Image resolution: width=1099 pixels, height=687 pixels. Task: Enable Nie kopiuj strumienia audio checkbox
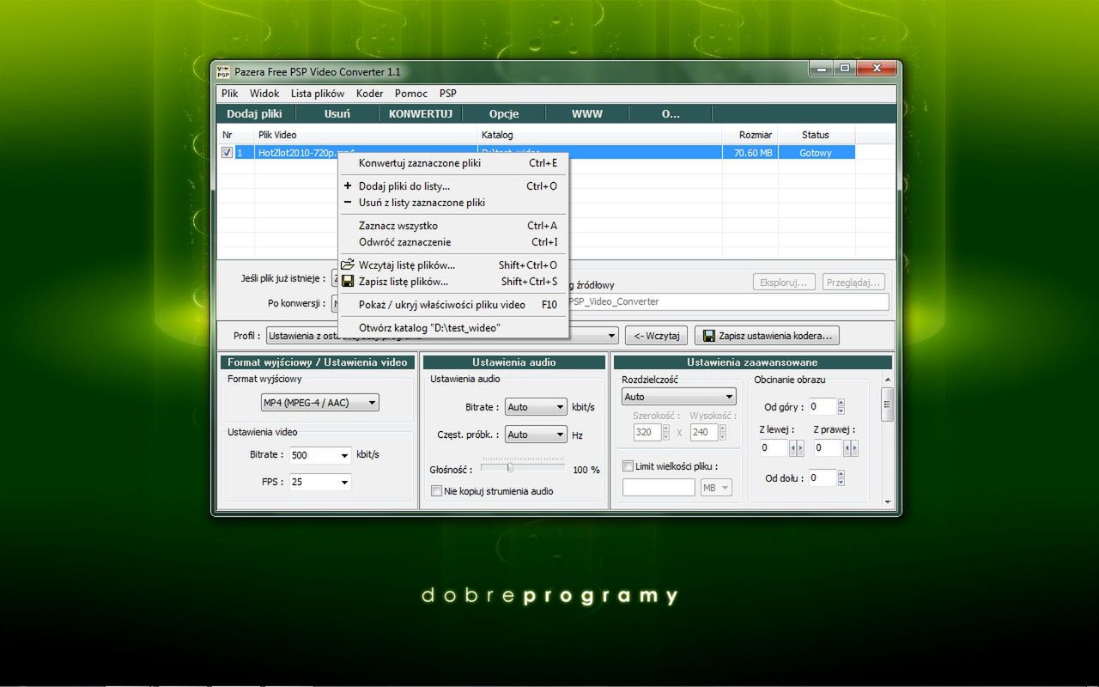pos(437,491)
